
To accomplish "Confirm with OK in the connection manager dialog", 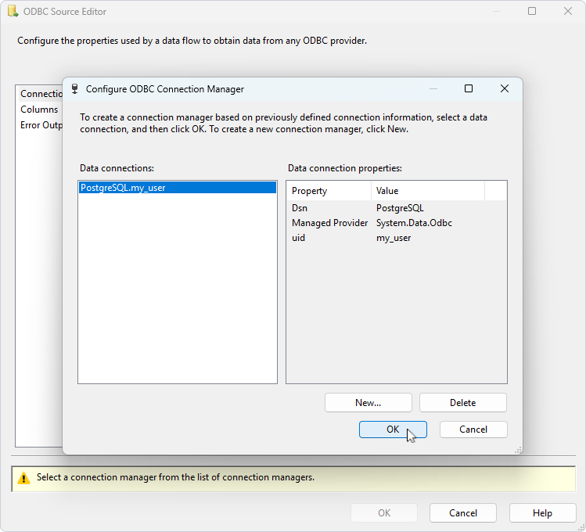I will click(x=393, y=430).
